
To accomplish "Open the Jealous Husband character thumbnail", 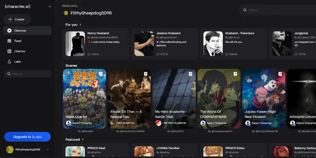I will [x=144, y=43].
